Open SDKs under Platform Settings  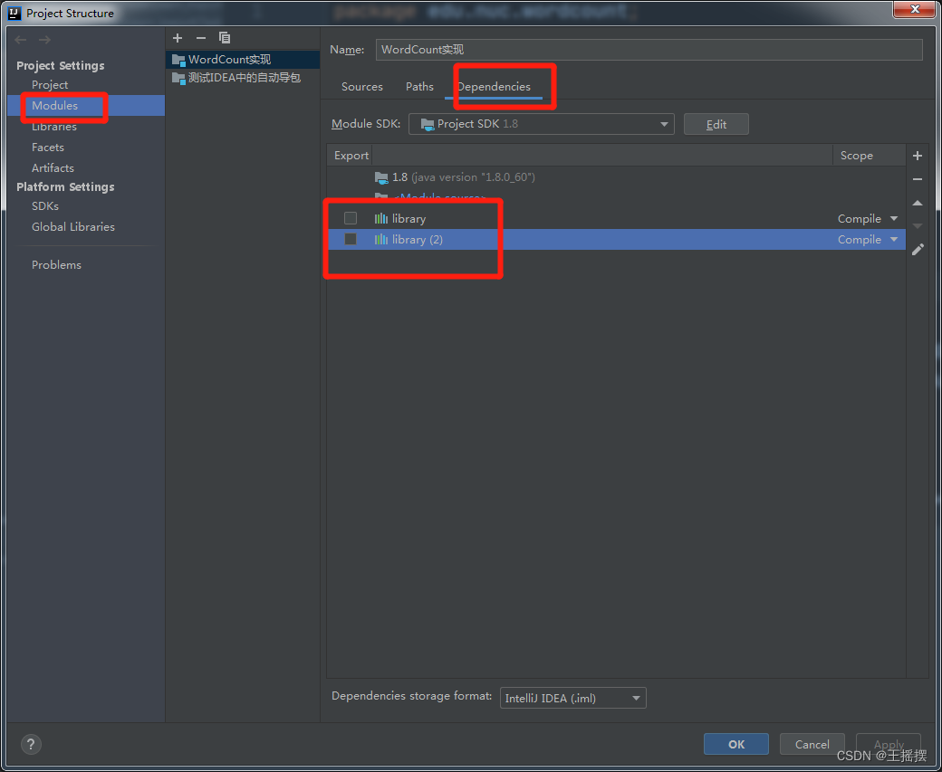click(x=45, y=206)
